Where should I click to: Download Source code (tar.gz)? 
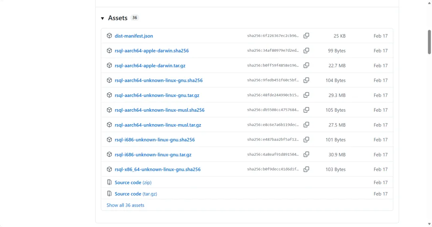(136, 194)
